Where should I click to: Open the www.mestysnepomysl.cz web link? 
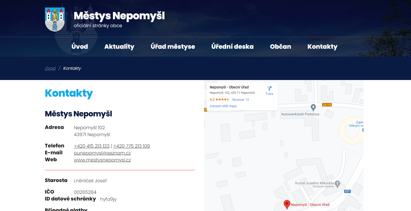[x=102, y=160]
